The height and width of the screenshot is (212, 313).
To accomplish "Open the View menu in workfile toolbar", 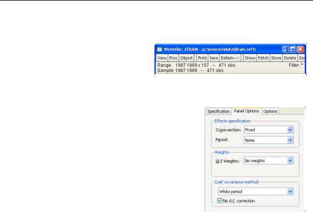I will 162,58.
